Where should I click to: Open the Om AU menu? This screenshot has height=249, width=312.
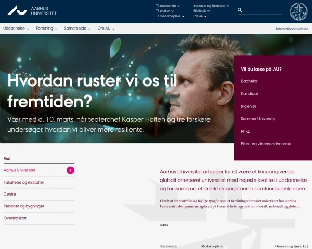coord(106,29)
